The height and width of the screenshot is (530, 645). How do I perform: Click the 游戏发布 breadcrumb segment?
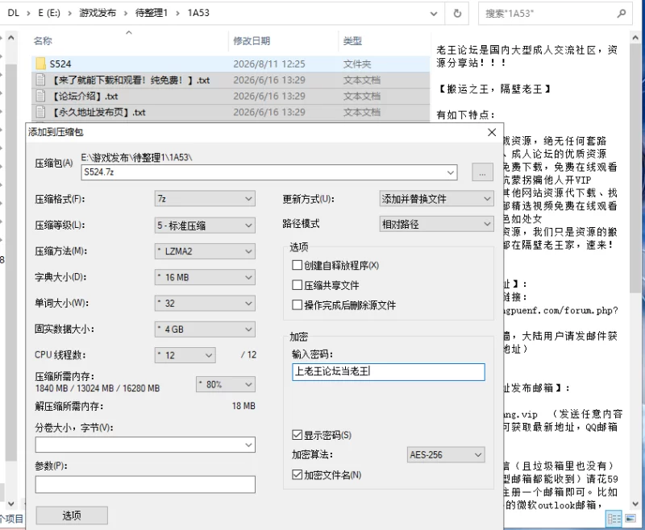[98, 13]
